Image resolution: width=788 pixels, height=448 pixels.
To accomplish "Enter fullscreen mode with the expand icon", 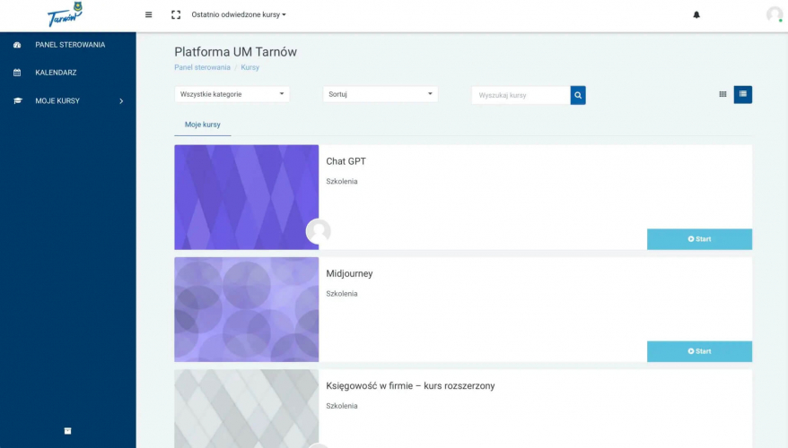I will (x=176, y=14).
